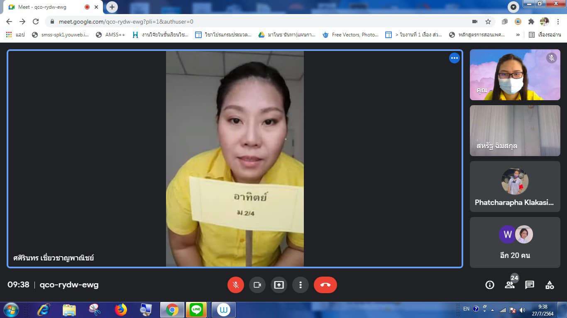Viewport: 567px width, 318px height.
Task: Reload the Meet page
Action: (36, 22)
